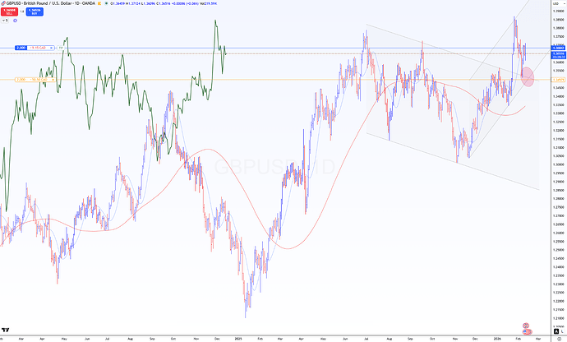Image resolution: width=567 pixels, height=342 pixels.
Task: Toggle the auto scale A button
Action: tap(556, 331)
